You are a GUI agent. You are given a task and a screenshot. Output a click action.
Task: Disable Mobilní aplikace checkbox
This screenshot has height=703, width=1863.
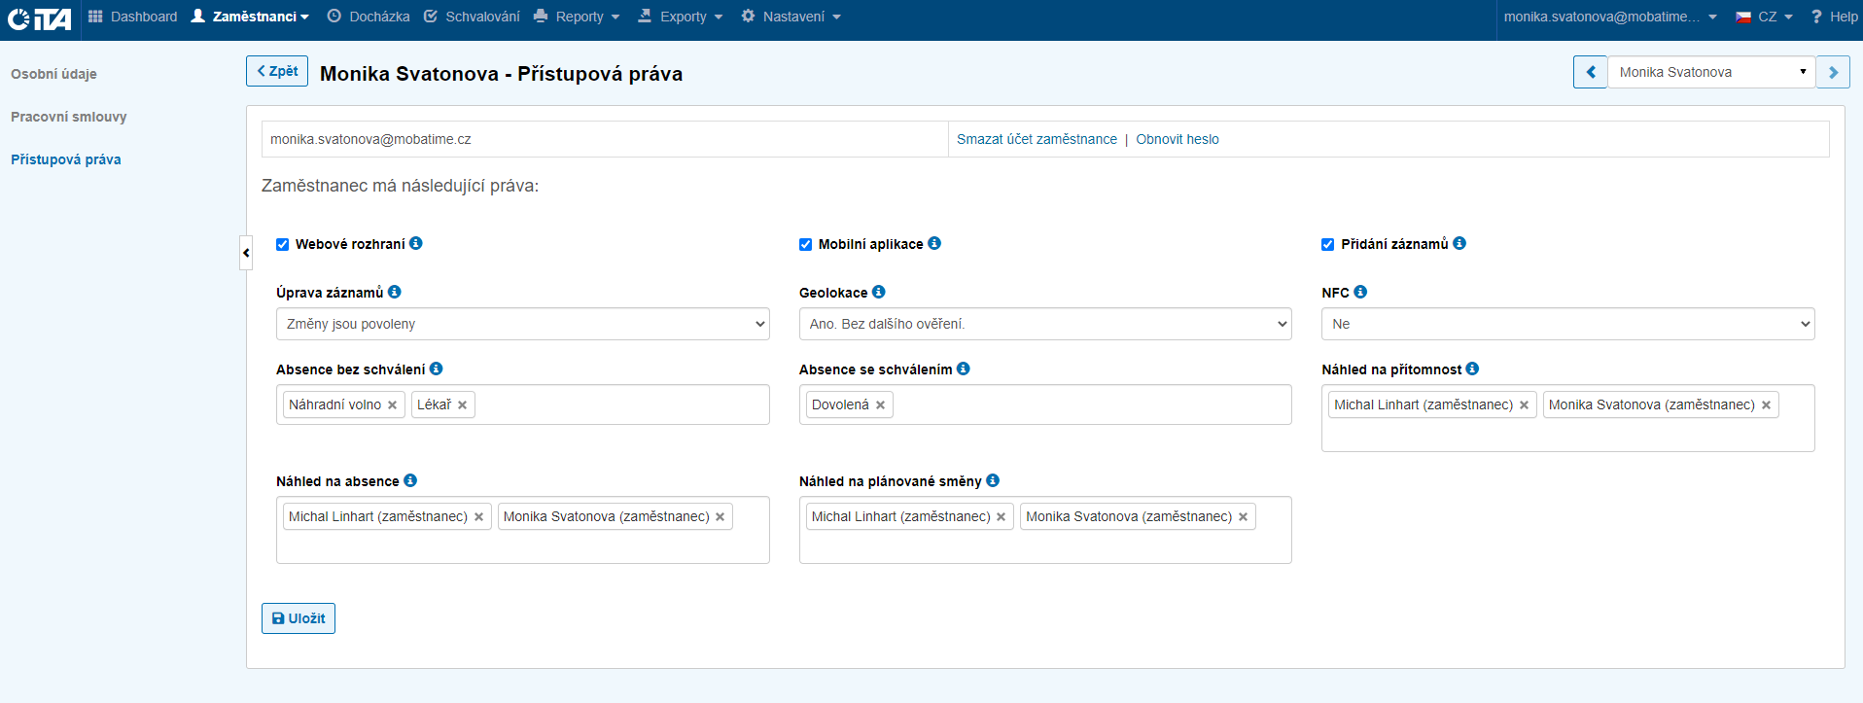click(805, 245)
